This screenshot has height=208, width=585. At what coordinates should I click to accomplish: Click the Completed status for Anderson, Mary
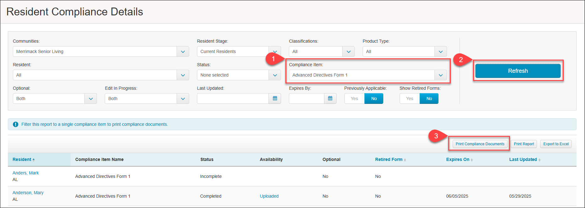(211, 196)
